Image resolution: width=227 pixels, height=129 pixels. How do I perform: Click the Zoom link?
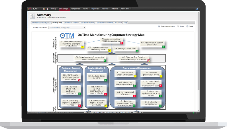coord(182,26)
